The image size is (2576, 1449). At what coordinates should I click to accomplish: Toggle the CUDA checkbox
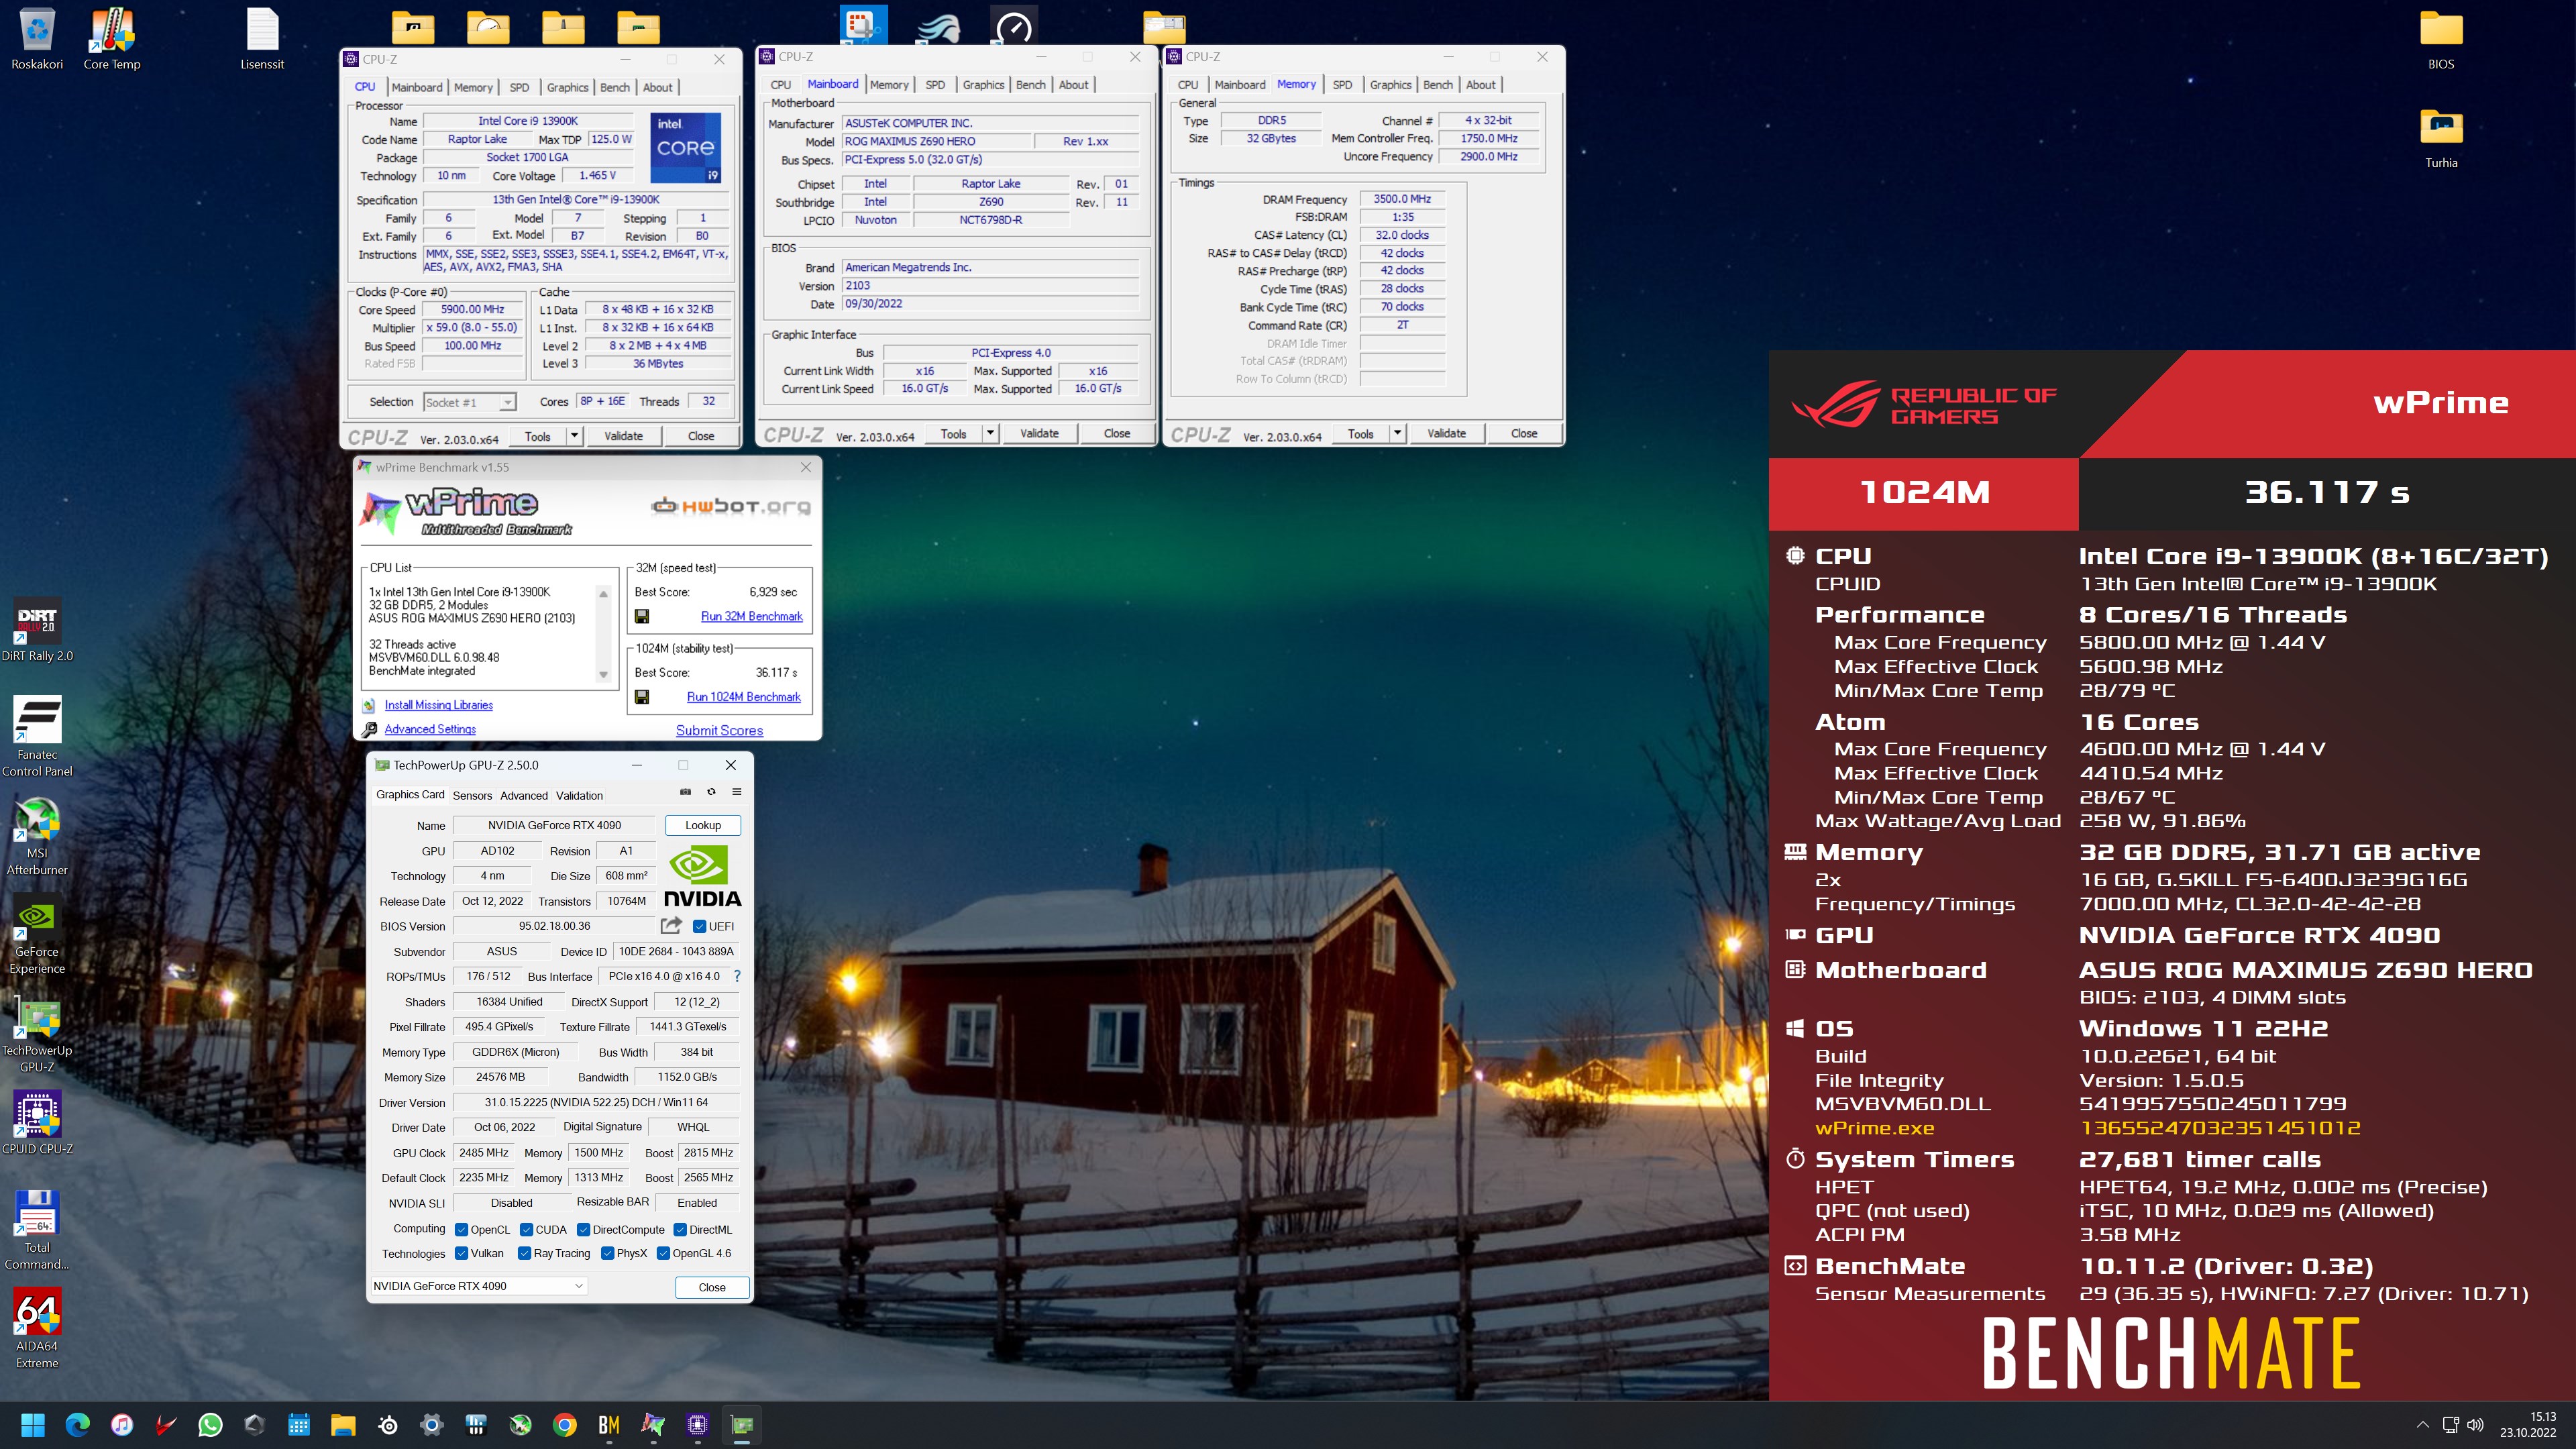click(x=526, y=1230)
